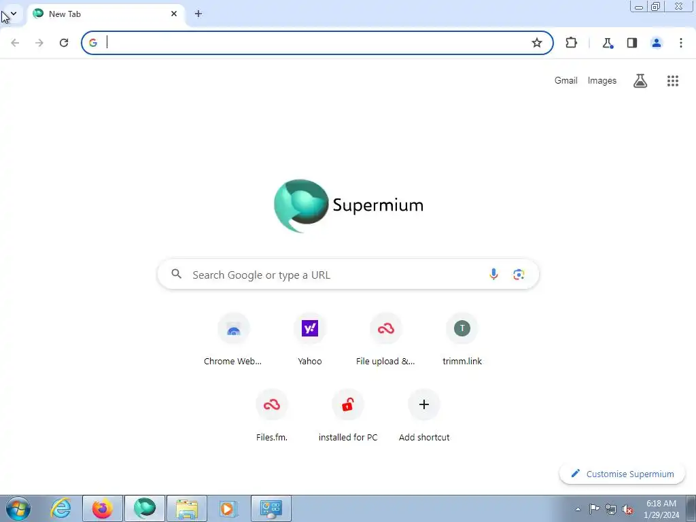Open Windows Explorer from taskbar
Screen dimensions: 696x522
point(187,508)
